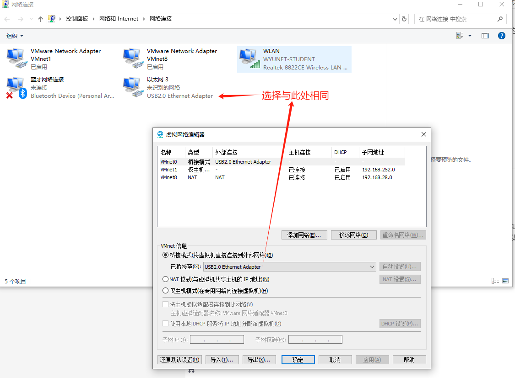The width and height of the screenshot is (515, 378).
Task: Refresh the 网络连接 address bar
Action: pyautogui.click(x=404, y=19)
